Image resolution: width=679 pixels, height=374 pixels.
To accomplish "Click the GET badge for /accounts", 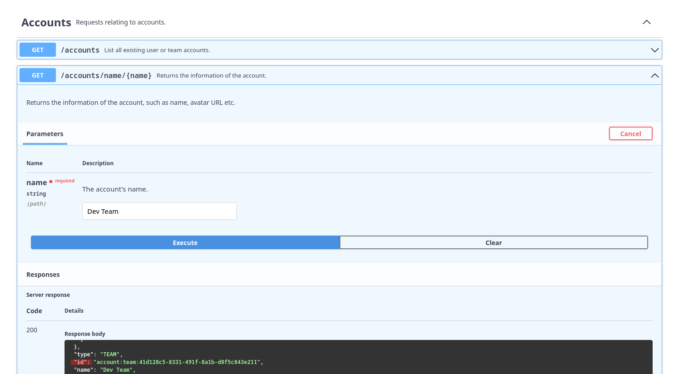I will [x=38, y=50].
